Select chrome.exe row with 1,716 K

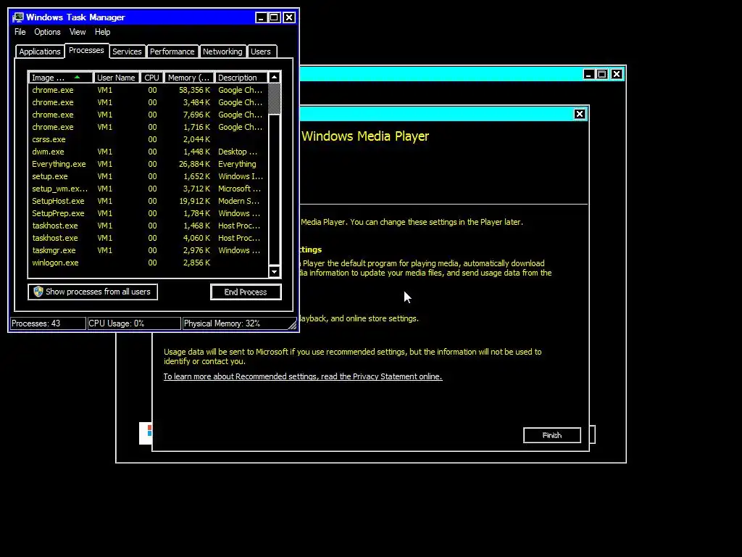click(148, 127)
